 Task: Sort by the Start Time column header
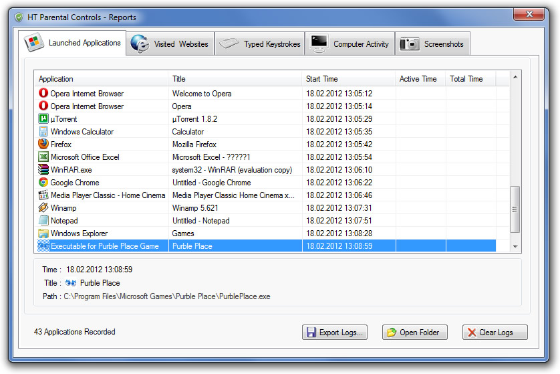(349, 79)
